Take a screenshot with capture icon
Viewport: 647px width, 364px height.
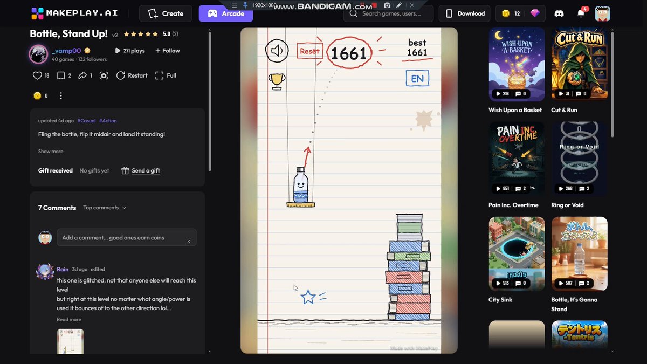pos(104,75)
